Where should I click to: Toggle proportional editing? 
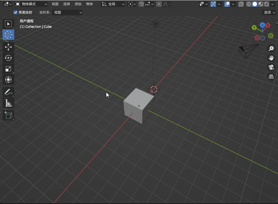(x=159, y=4)
